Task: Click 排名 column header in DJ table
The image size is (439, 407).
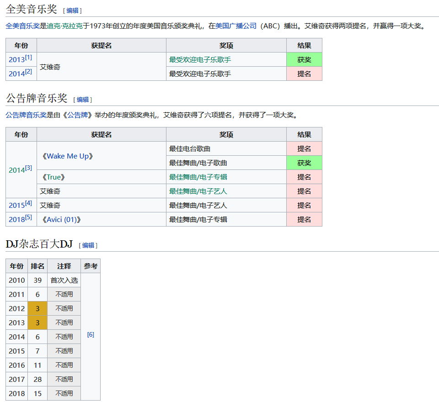Action: (37, 266)
